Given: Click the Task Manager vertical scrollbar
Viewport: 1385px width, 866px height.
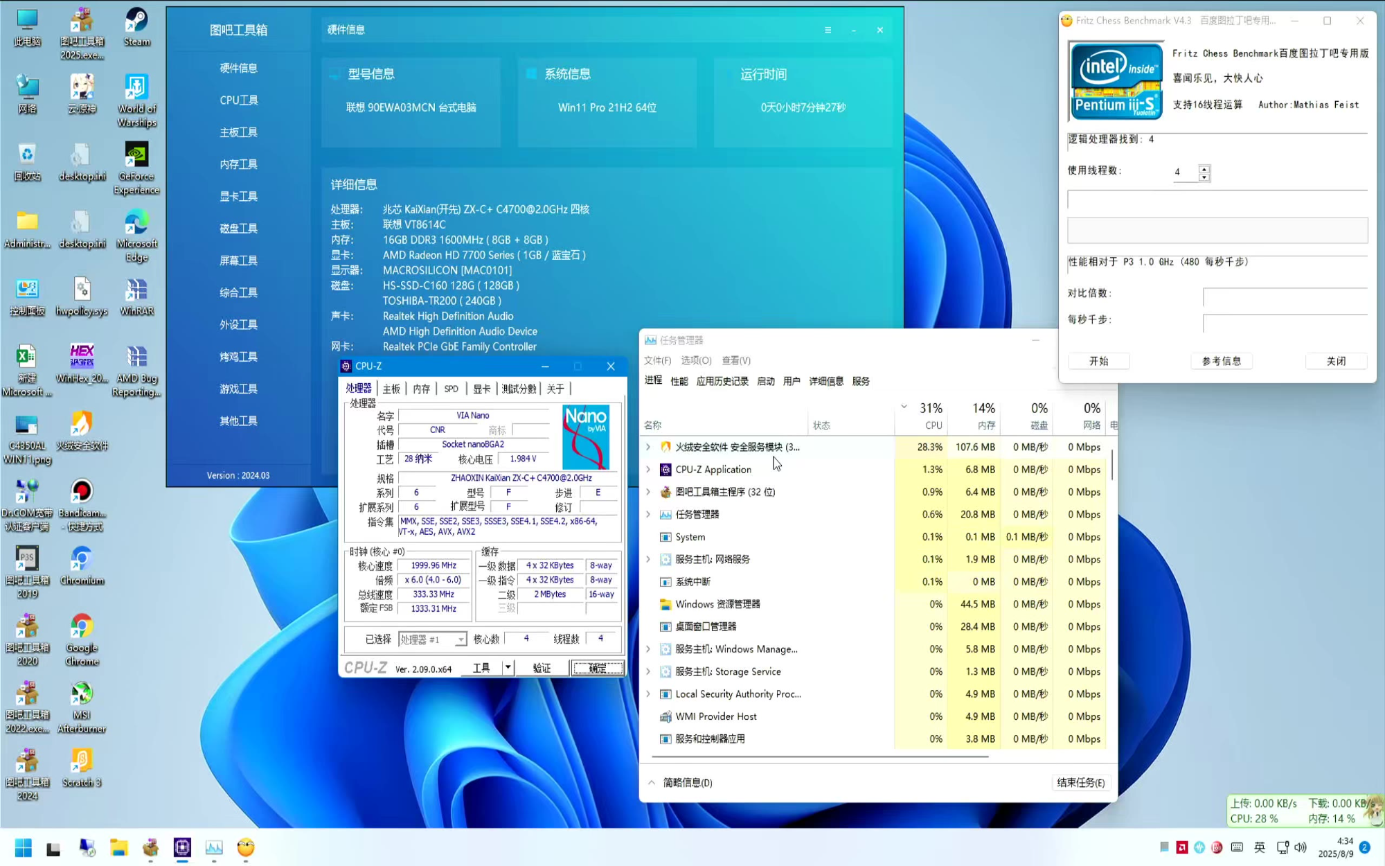Looking at the screenshot, I should (1112, 464).
